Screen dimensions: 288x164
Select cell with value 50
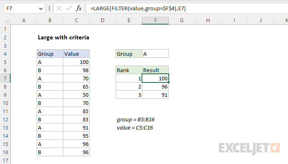[x=77, y=95]
